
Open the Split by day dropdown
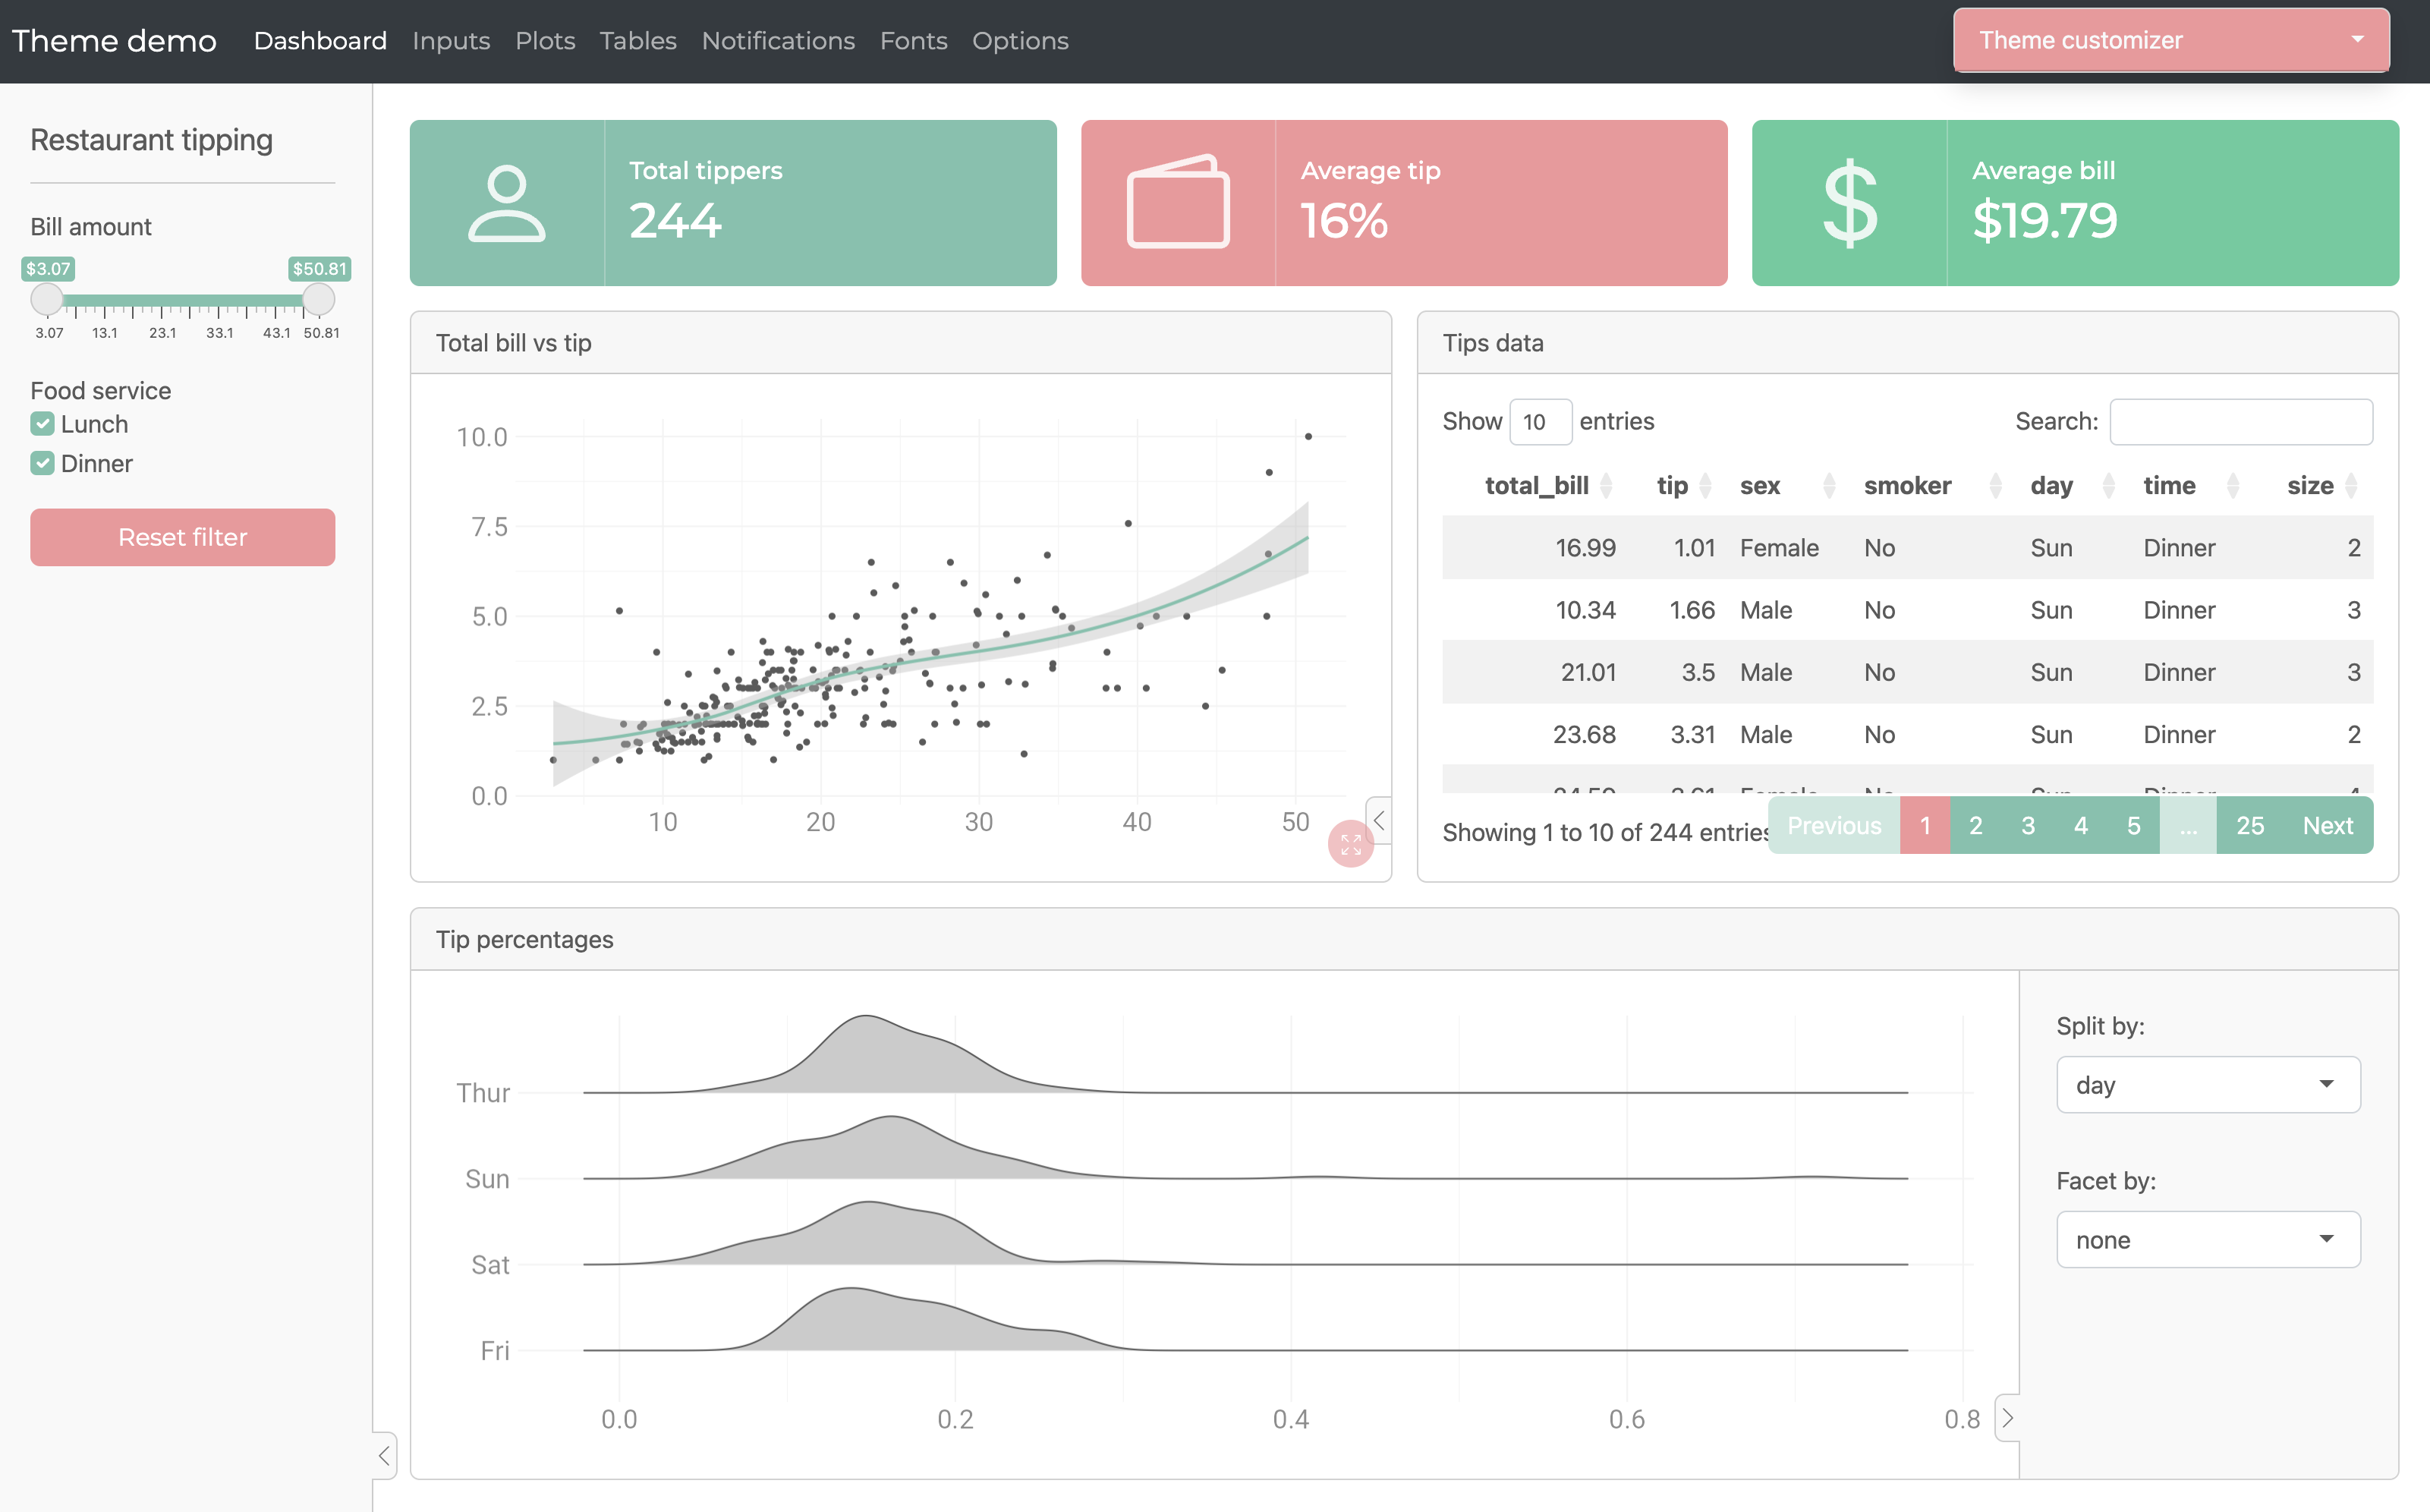coord(2207,1084)
